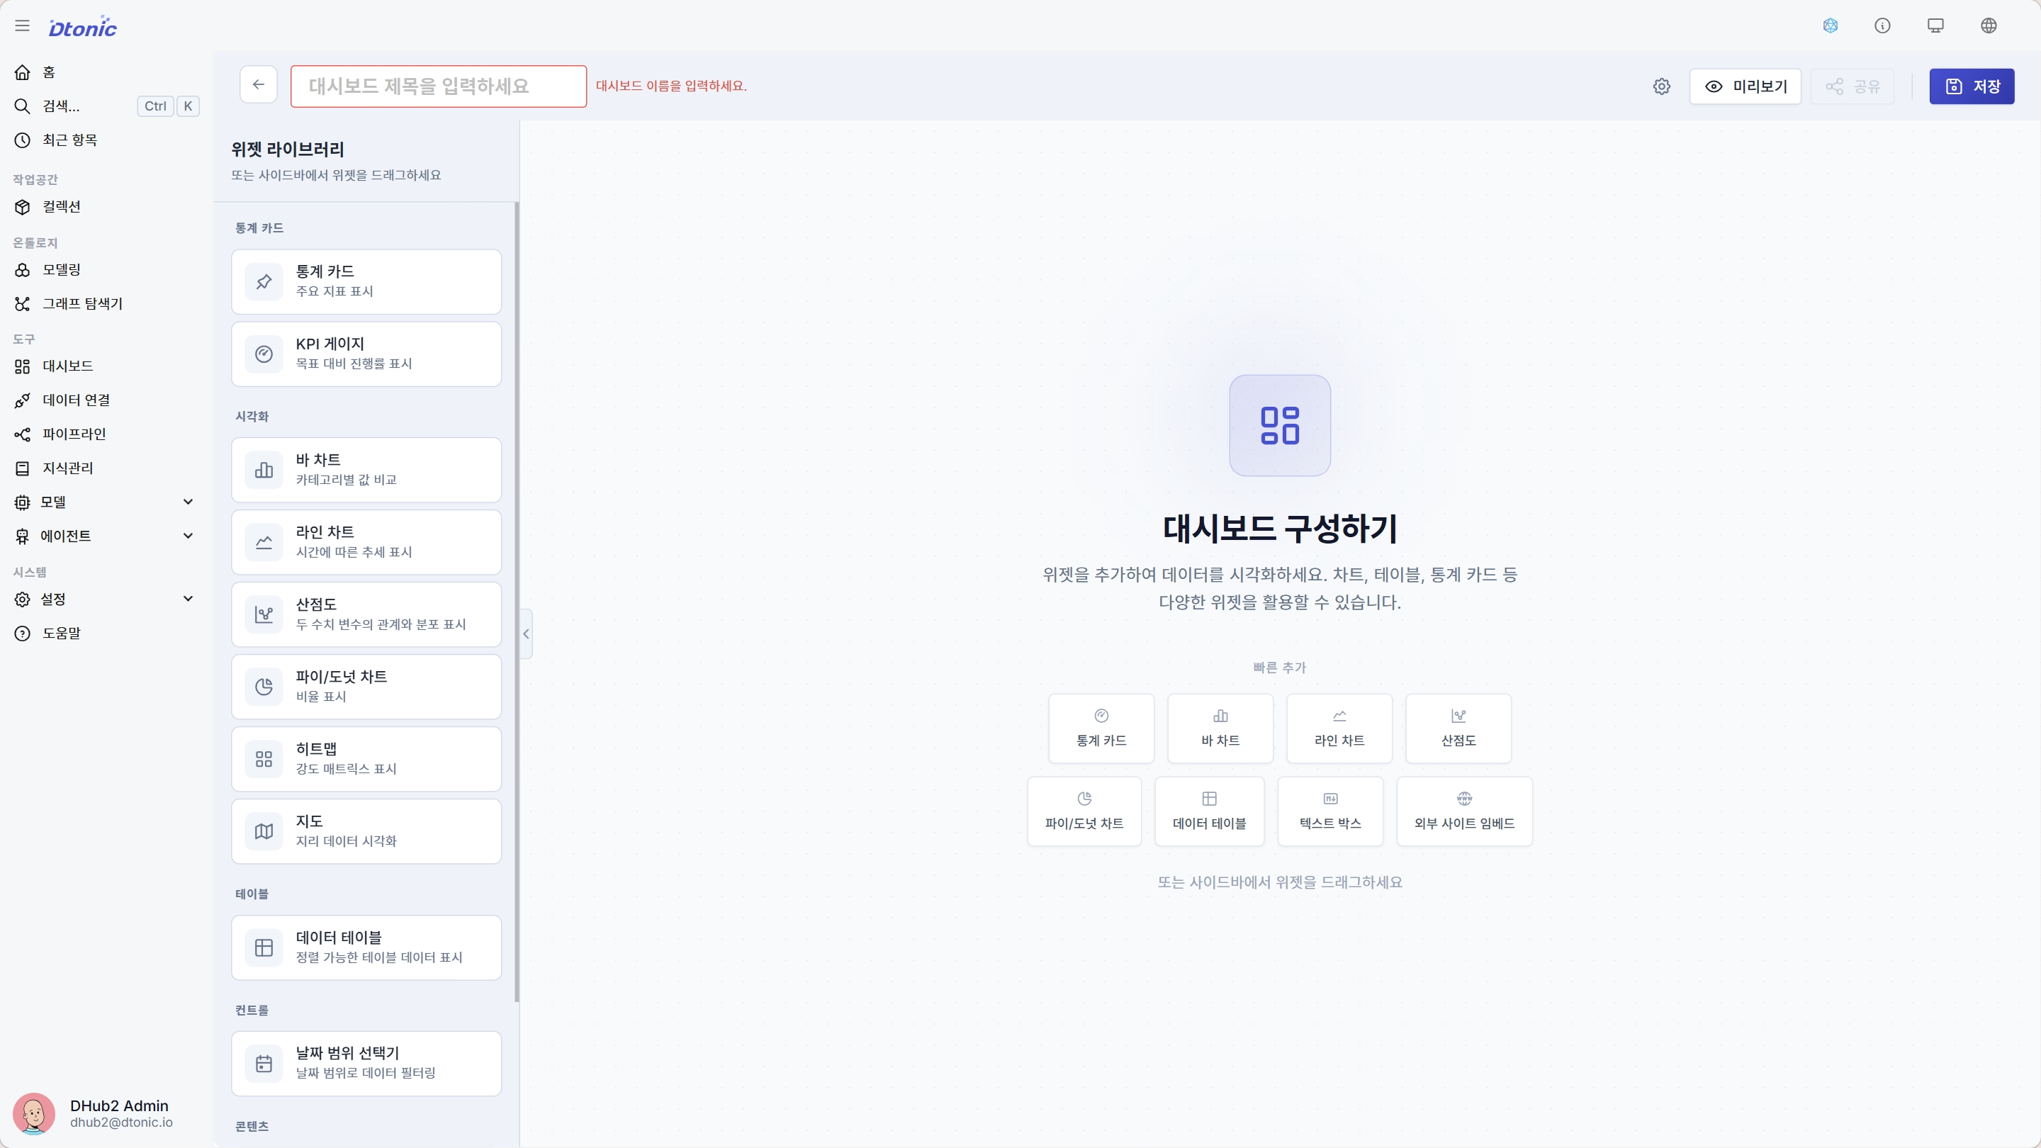Select 바 차트 widget in library
Screen dimensions: 2041x1148
pos(366,470)
